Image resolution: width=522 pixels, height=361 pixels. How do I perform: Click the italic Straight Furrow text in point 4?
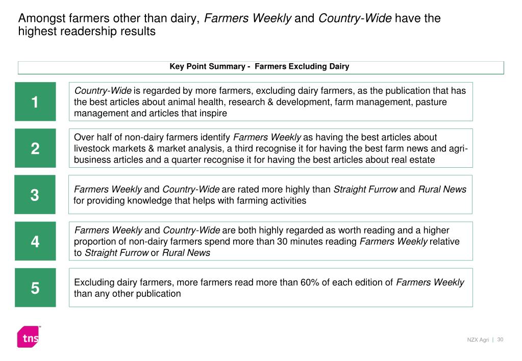tap(116, 253)
